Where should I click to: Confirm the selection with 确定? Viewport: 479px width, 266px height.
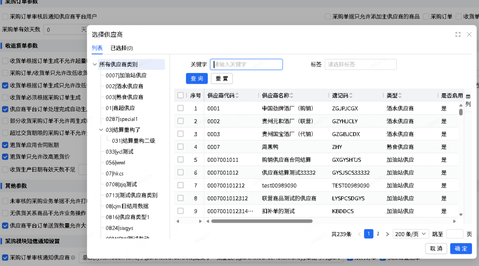tap(461, 249)
